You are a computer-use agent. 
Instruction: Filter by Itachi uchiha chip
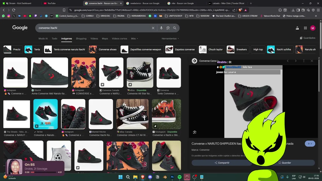[x=280, y=50]
